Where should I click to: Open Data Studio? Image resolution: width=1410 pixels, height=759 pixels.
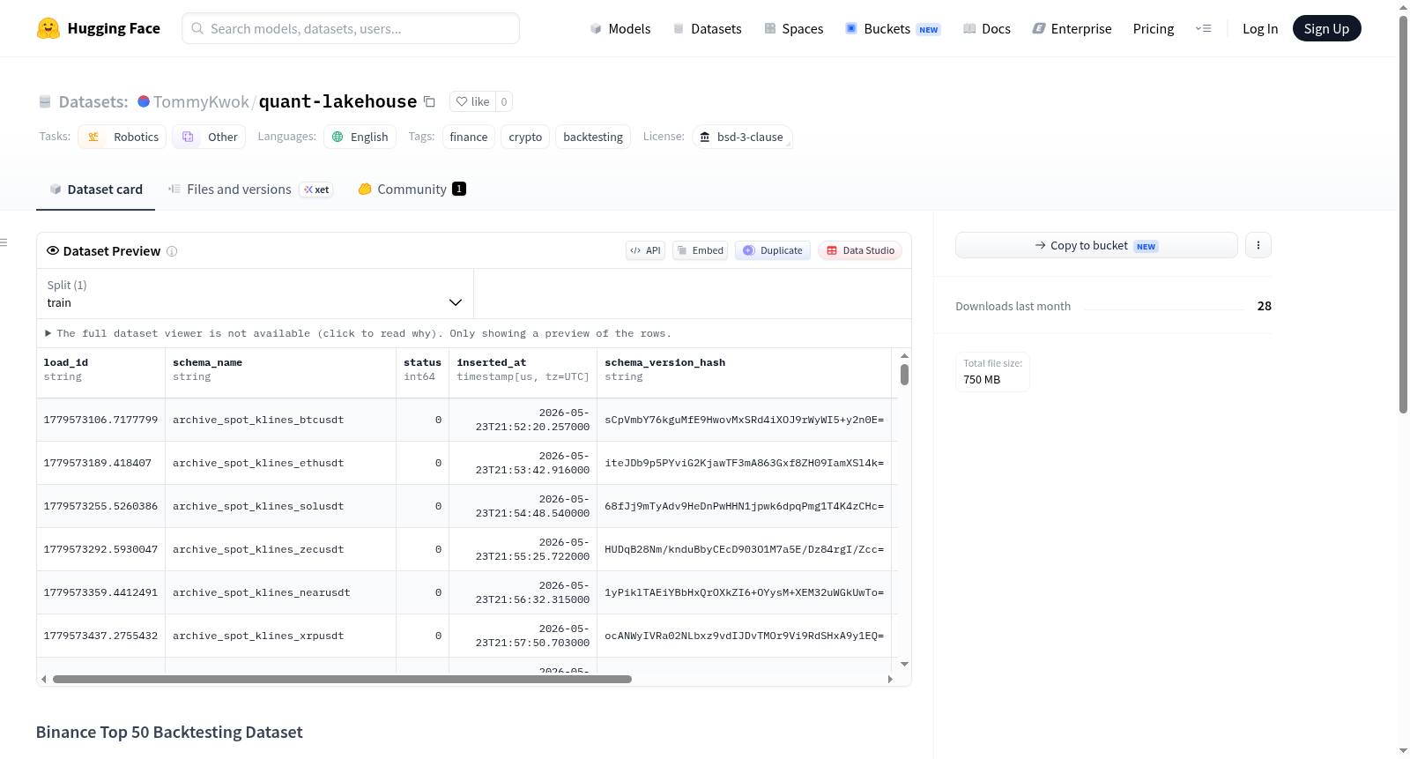pos(860,250)
